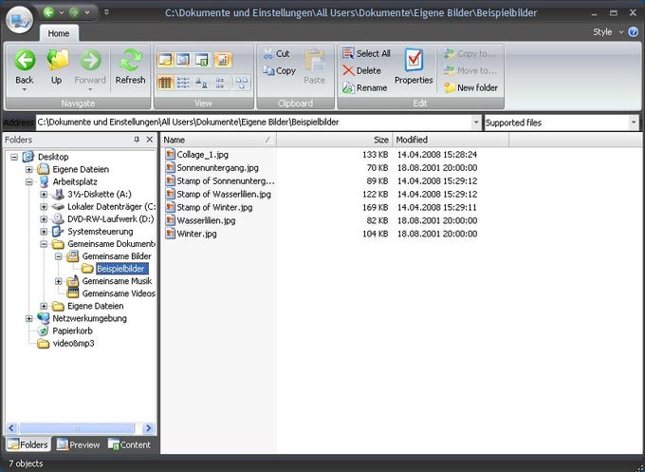
Task: Click the Systemsteuerung control panel icon
Action: (x=58, y=232)
